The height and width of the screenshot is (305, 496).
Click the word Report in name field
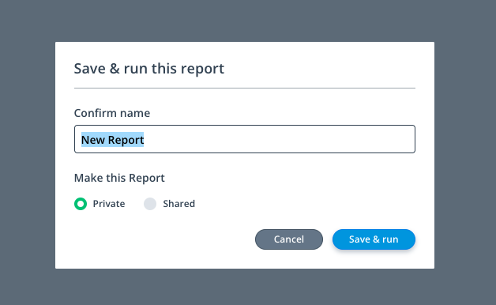pyautogui.click(x=126, y=140)
